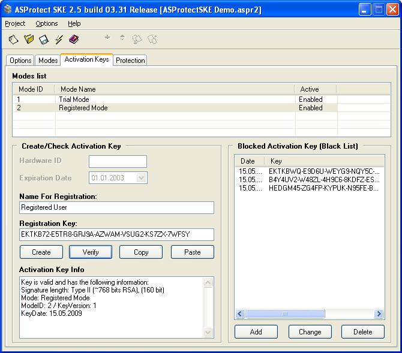This screenshot has width=402, height=353.
Task: Click the application icon in title bar
Action: 8,10
